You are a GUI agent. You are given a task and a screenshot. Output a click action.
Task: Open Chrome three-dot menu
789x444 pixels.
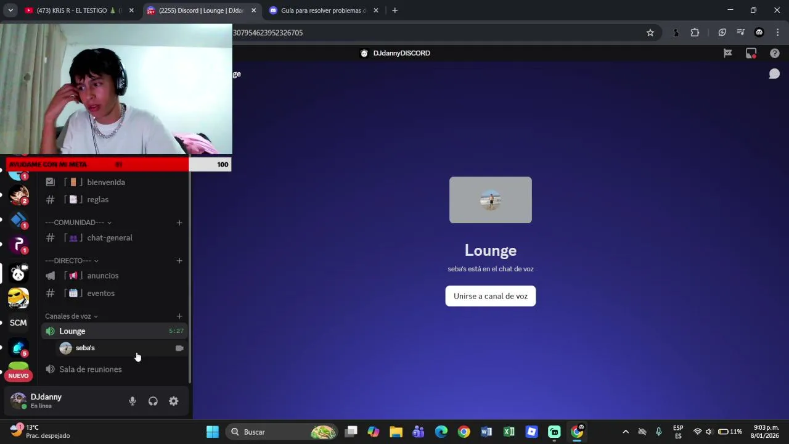pos(777,33)
